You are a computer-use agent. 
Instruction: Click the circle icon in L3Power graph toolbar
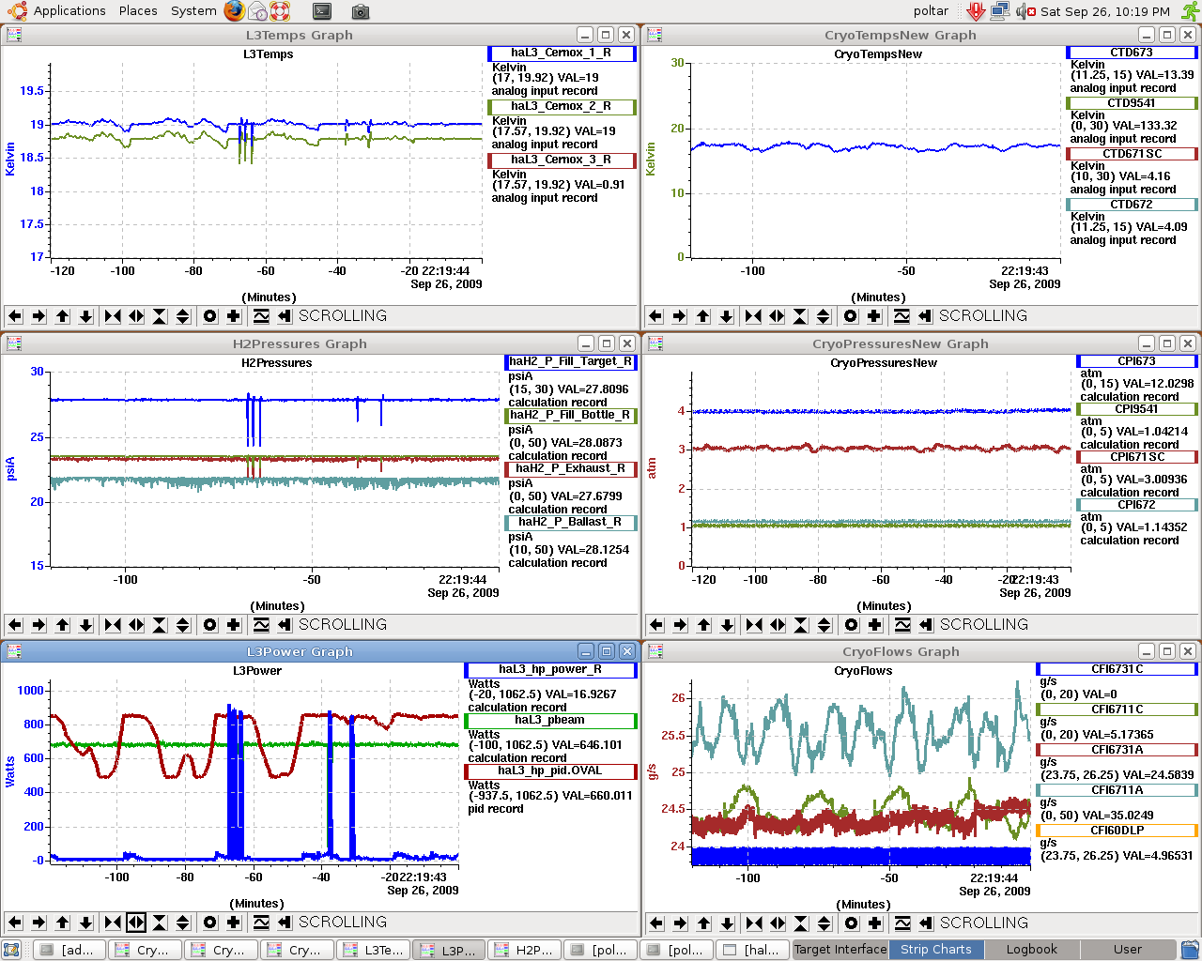point(210,923)
